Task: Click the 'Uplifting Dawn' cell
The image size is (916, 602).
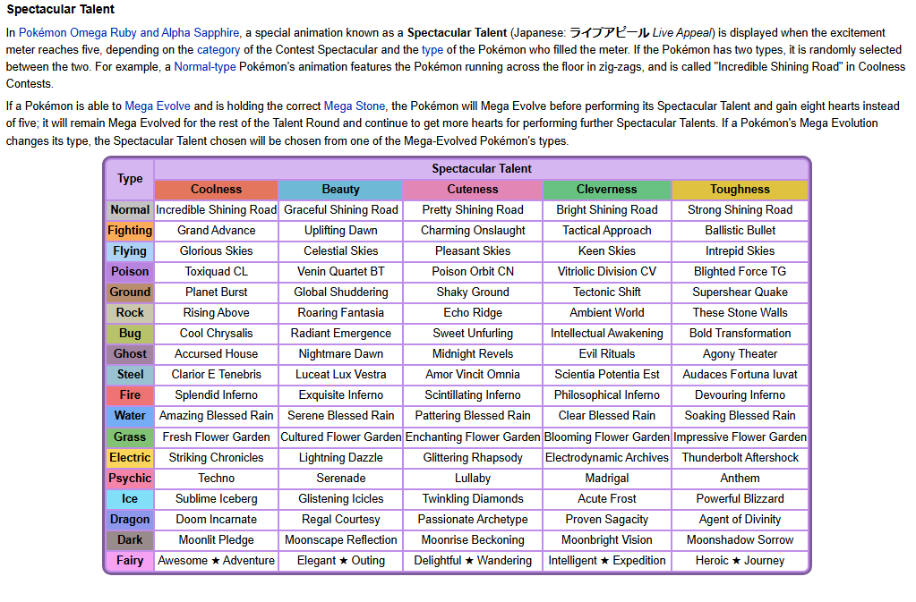Action: [340, 231]
